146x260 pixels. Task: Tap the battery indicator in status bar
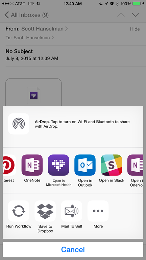click(137, 4)
